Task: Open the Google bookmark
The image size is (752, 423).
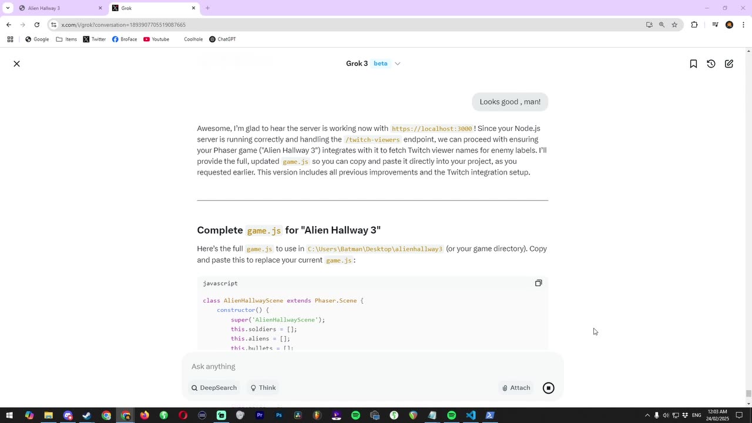Action: click(36, 39)
